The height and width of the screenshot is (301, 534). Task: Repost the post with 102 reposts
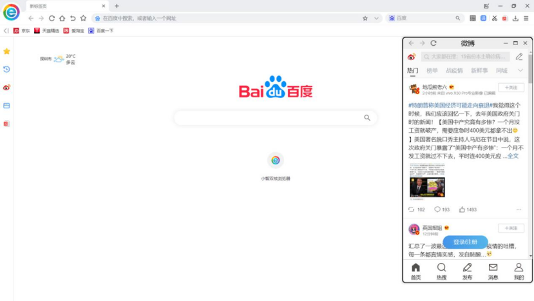click(416, 209)
